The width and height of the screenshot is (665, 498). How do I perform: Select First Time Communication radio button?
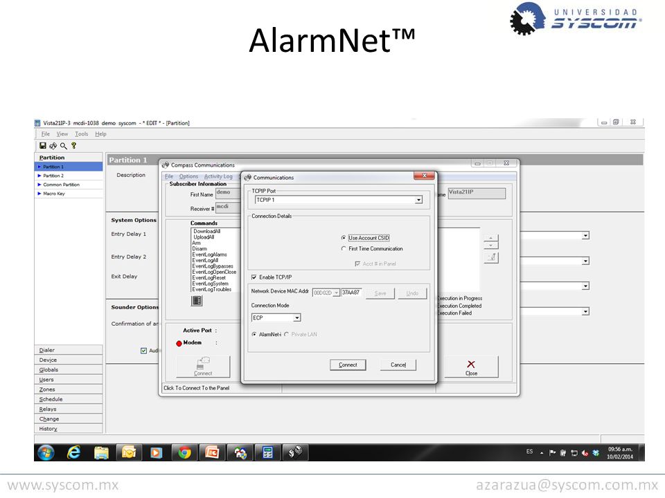pyautogui.click(x=344, y=248)
